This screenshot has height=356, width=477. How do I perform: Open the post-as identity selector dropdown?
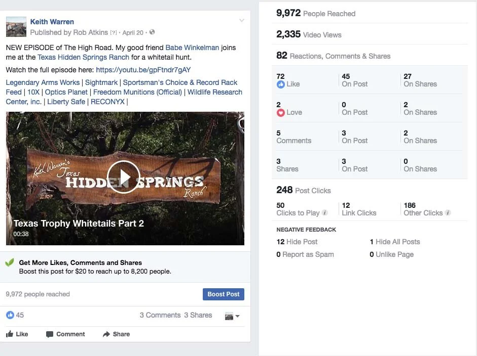[x=232, y=316]
